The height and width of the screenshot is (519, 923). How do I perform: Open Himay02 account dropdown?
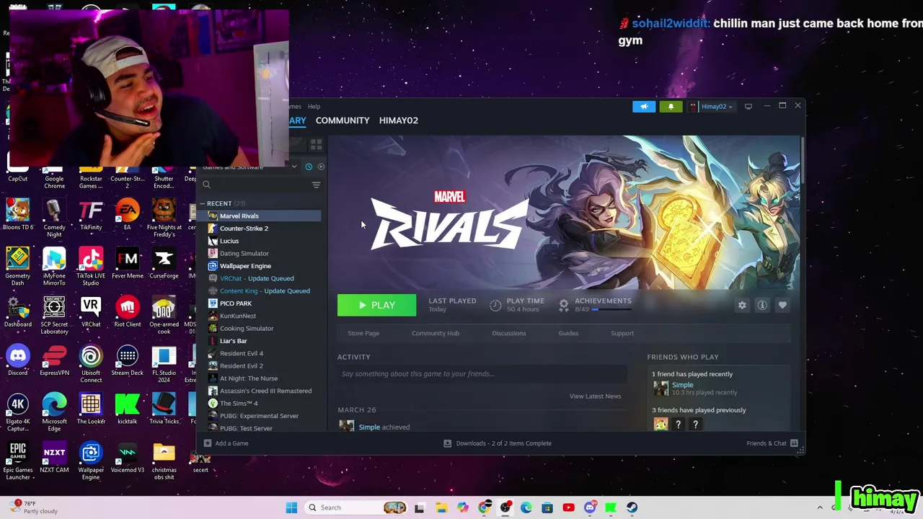pos(712,107)
